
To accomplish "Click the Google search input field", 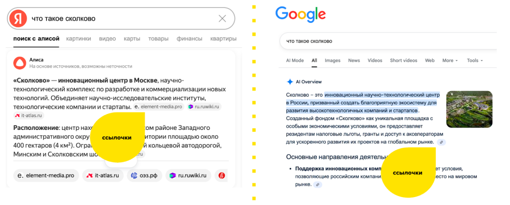I will 383,41.
